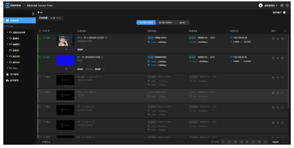Open the blue preview thumbnail of E1-202204251916
The width and height of the screenshot is (294, 148).
point(65,60)
